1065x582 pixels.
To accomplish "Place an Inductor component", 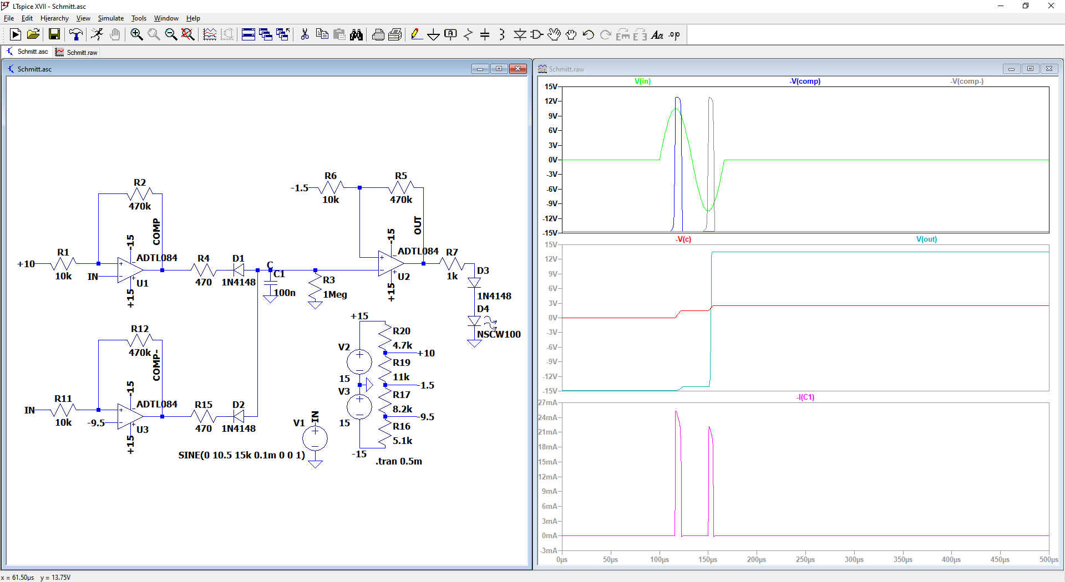I will pos(502,35).
